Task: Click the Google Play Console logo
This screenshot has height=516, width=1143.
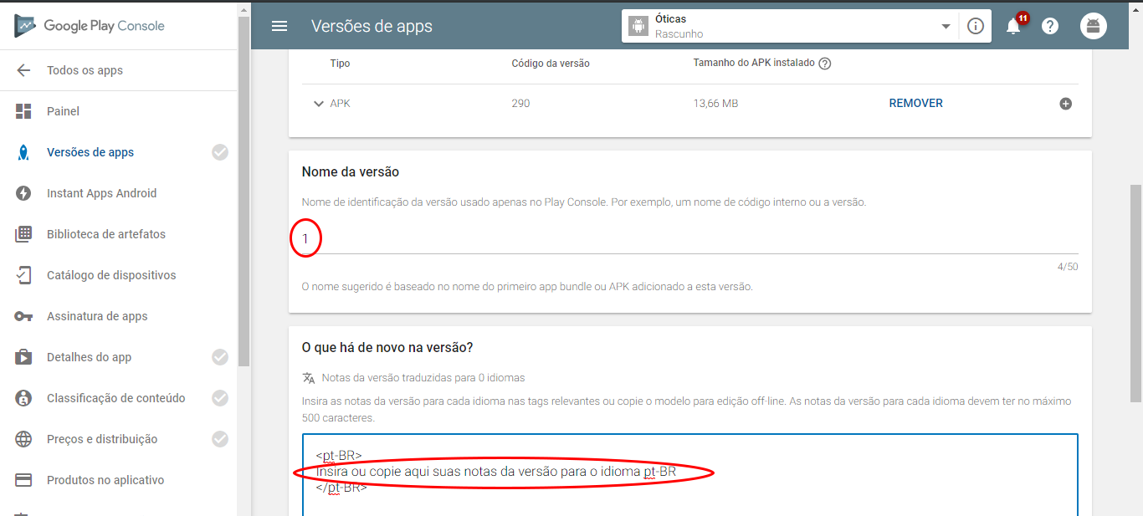Action: point(90,26)
